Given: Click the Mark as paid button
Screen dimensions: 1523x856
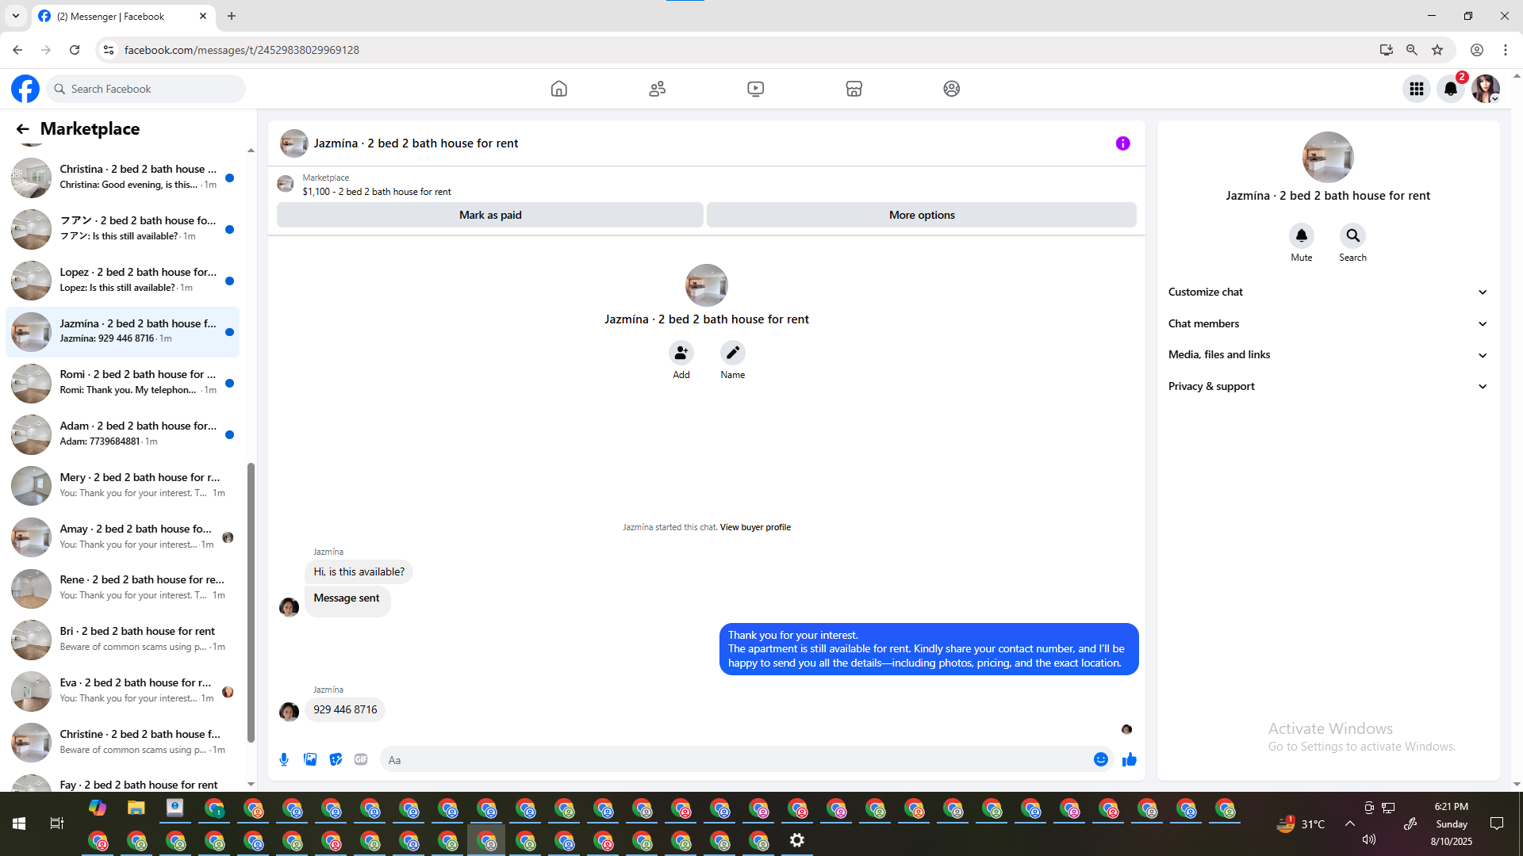Looking at the screenshot, I should [x=489, y=215].
